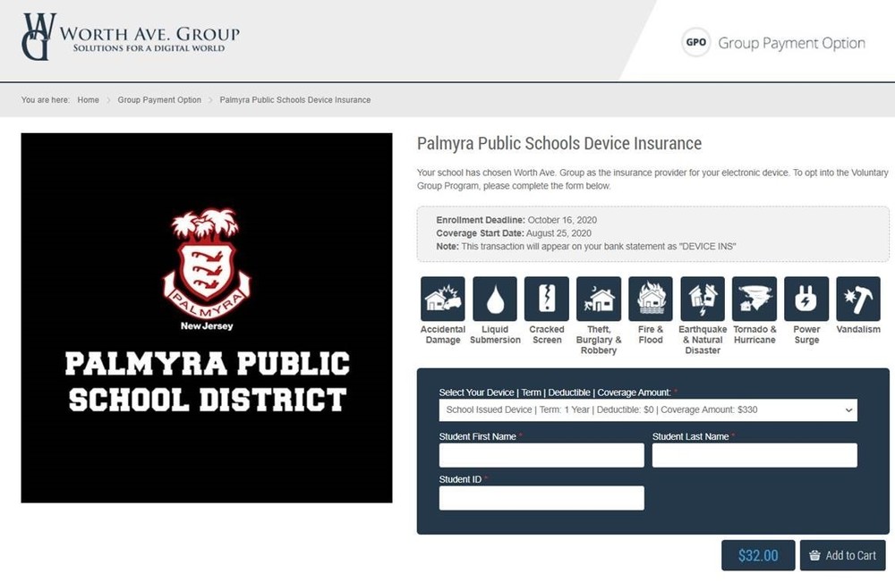Select the Vandalism hammer icon
Image resolution: width=895 pixels, height=582 pixels.
[857, 298]
